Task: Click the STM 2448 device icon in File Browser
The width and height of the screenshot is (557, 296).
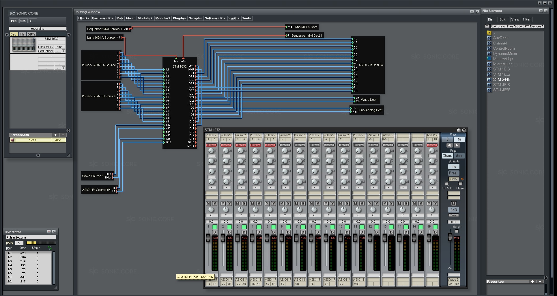Action: [489, 80]
